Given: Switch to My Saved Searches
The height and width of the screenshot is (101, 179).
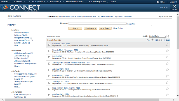Looking at the screenshot, I should pyautogui.click(x=105, y=16).
